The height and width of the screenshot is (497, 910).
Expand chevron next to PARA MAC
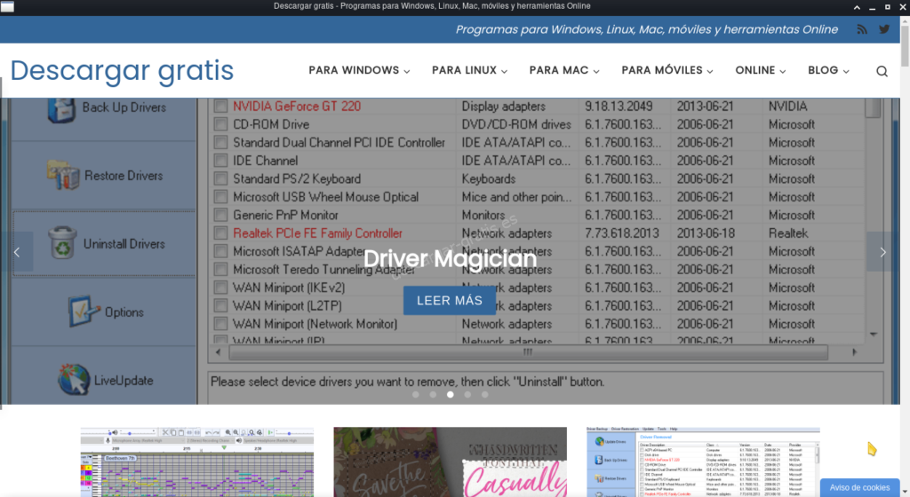tap(596, 71)
